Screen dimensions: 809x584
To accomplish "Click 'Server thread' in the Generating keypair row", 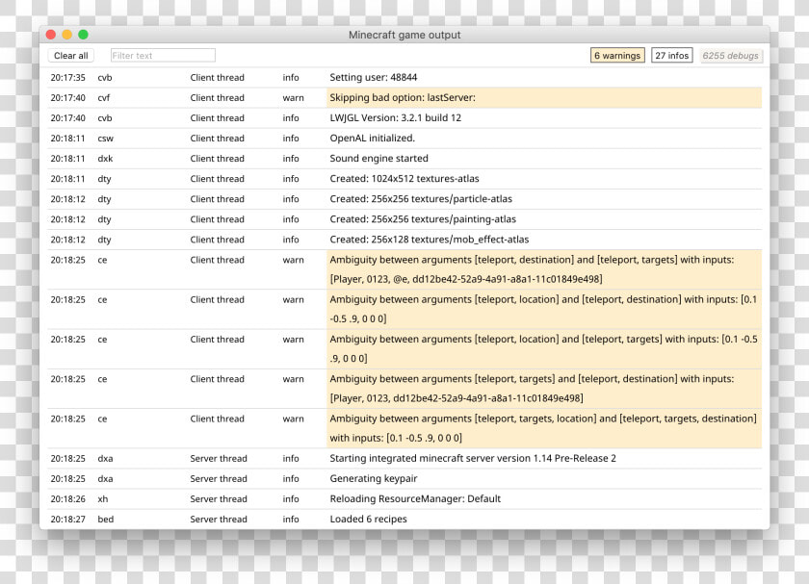I will pyautogui.click(x=219, y=478).
